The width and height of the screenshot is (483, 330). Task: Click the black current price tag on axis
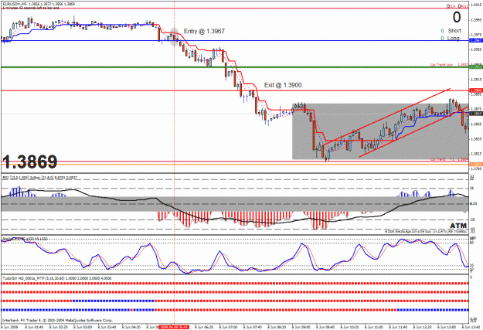[x=476, y=114]
